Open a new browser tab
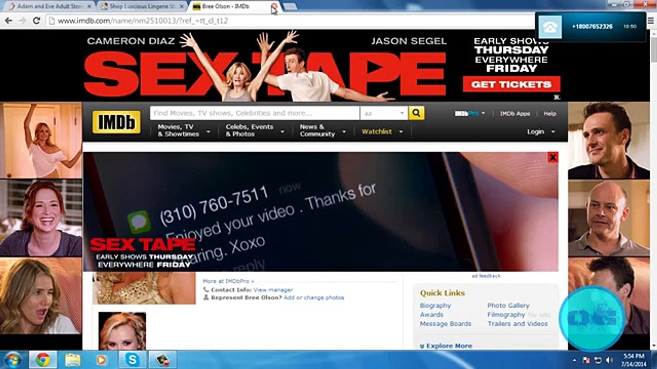The width and height of the screenshot is (657, 369). click(290, 6)
